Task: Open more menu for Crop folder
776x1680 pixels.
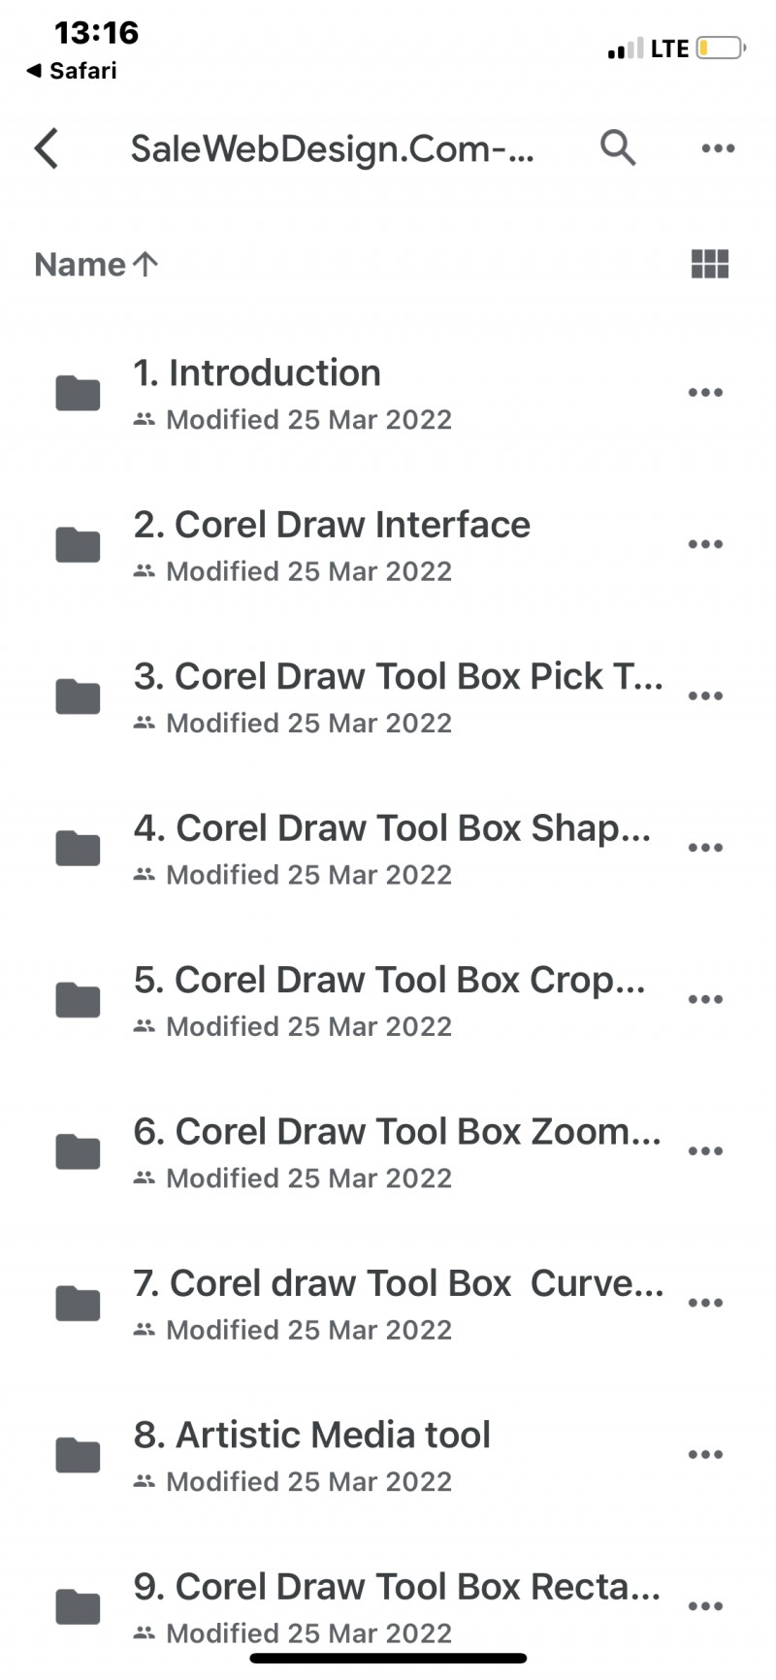Action: tap(705, 999)
